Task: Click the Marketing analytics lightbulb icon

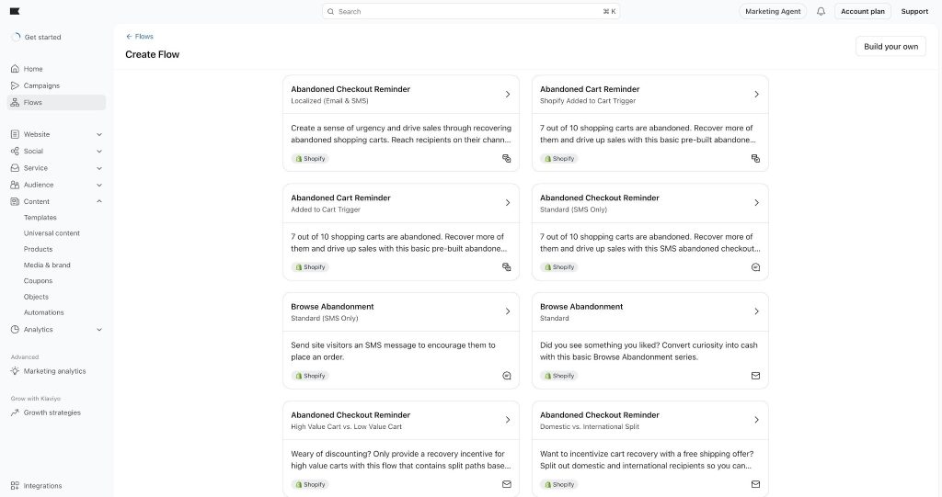Action: click(x=15, y=371)
